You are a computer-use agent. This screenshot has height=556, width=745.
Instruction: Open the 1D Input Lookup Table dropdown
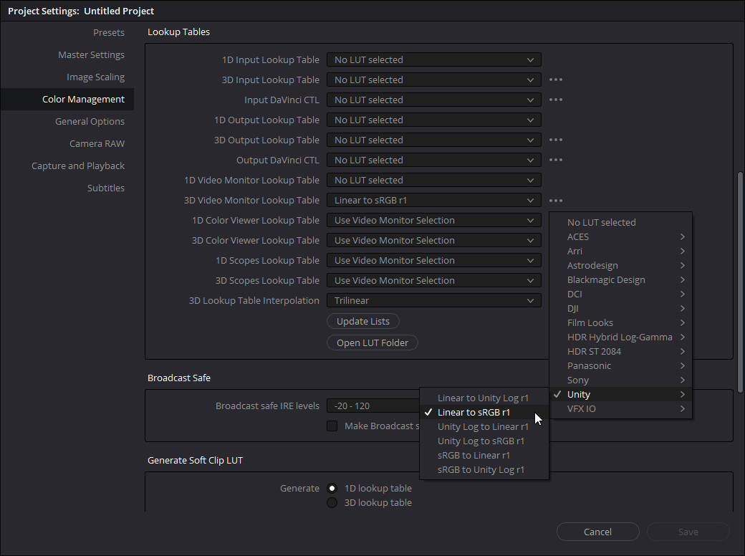tap(433, 59)
